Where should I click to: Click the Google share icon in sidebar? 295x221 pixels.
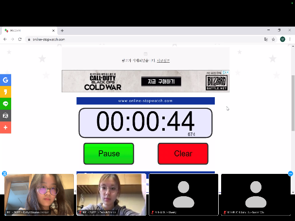pos(5,80)
